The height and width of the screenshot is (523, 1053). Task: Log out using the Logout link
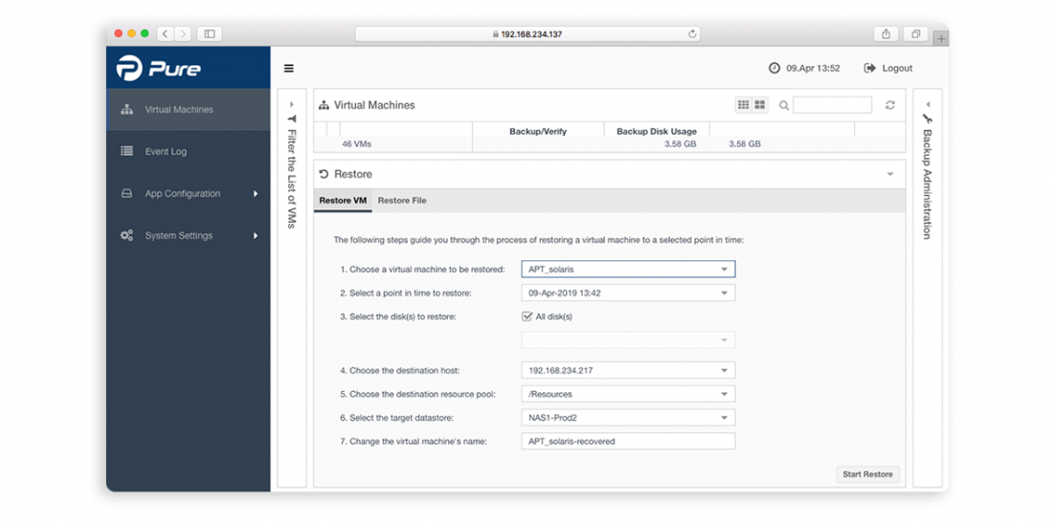[x=888, y=68]
